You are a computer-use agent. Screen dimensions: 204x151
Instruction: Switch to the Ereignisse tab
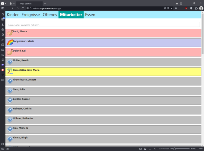click(31, 14)
